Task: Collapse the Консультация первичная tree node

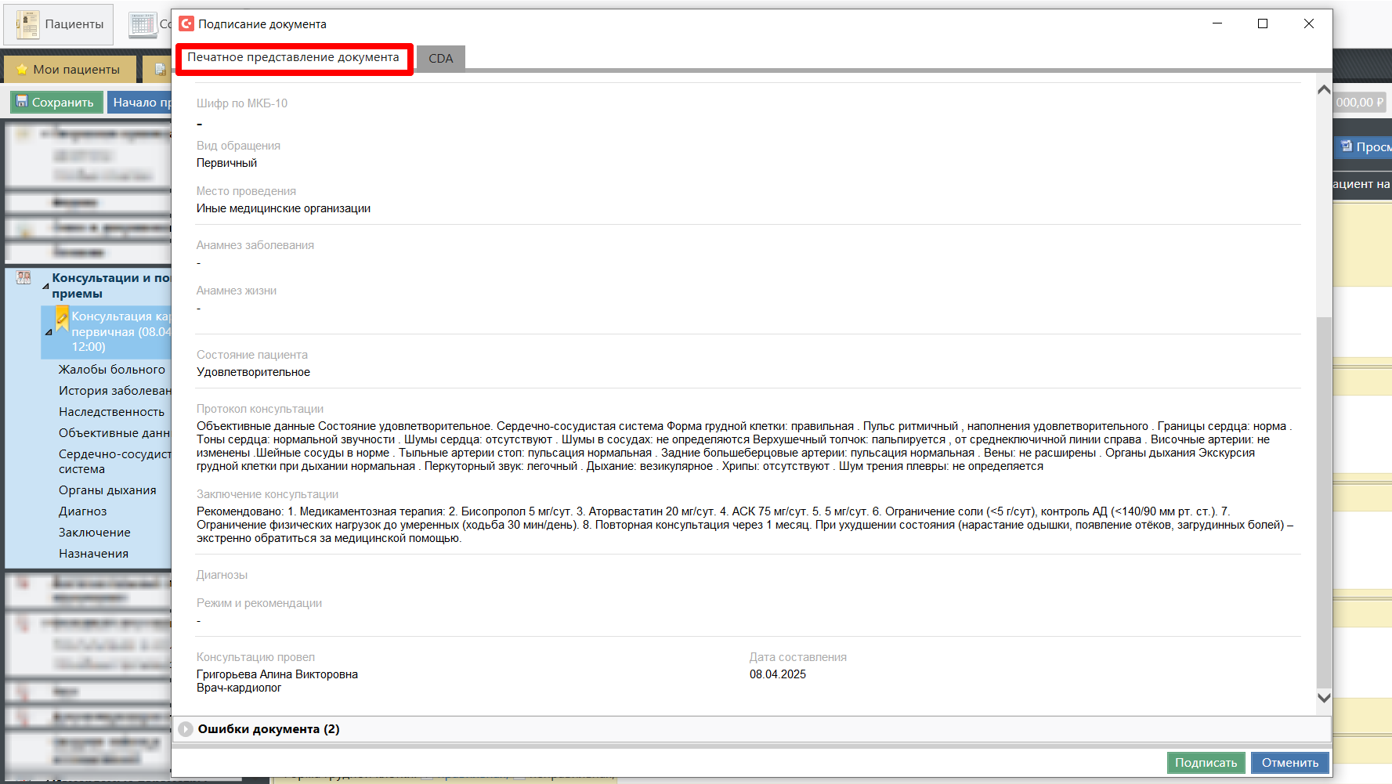Action: (49, 332)
